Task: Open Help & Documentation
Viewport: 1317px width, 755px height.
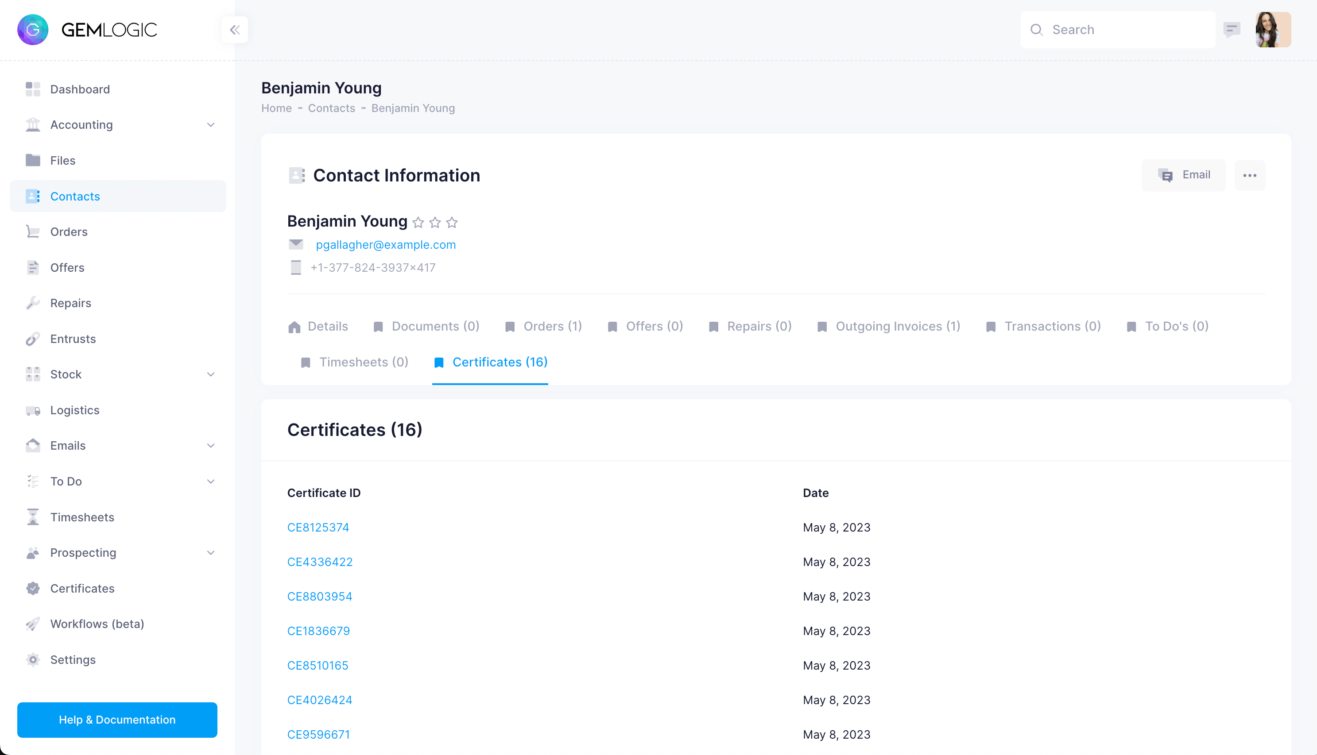Action: click(x=117, y=720)
